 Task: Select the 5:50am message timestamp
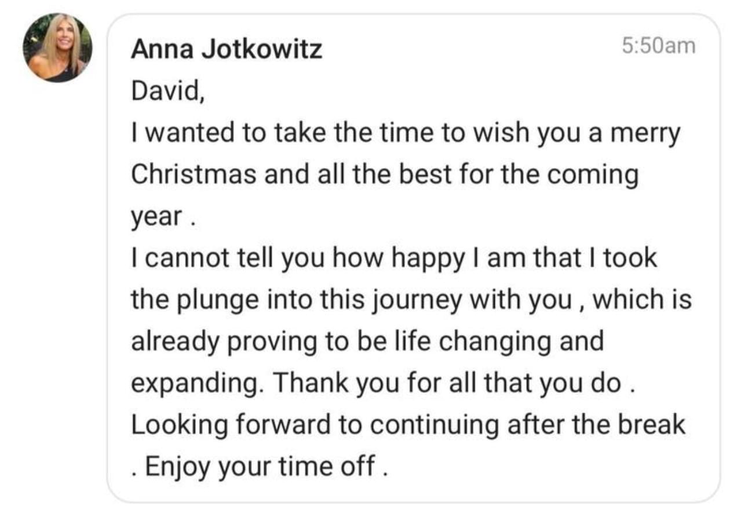pyautogui.click(x=659, y=46)
